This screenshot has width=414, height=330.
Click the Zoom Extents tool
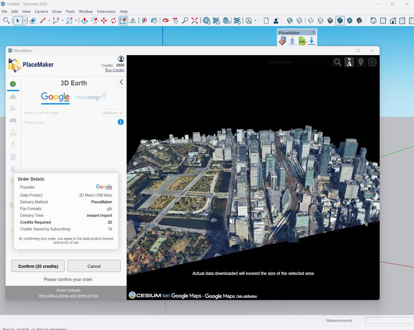pyautogui.click(x=195, y=21)
